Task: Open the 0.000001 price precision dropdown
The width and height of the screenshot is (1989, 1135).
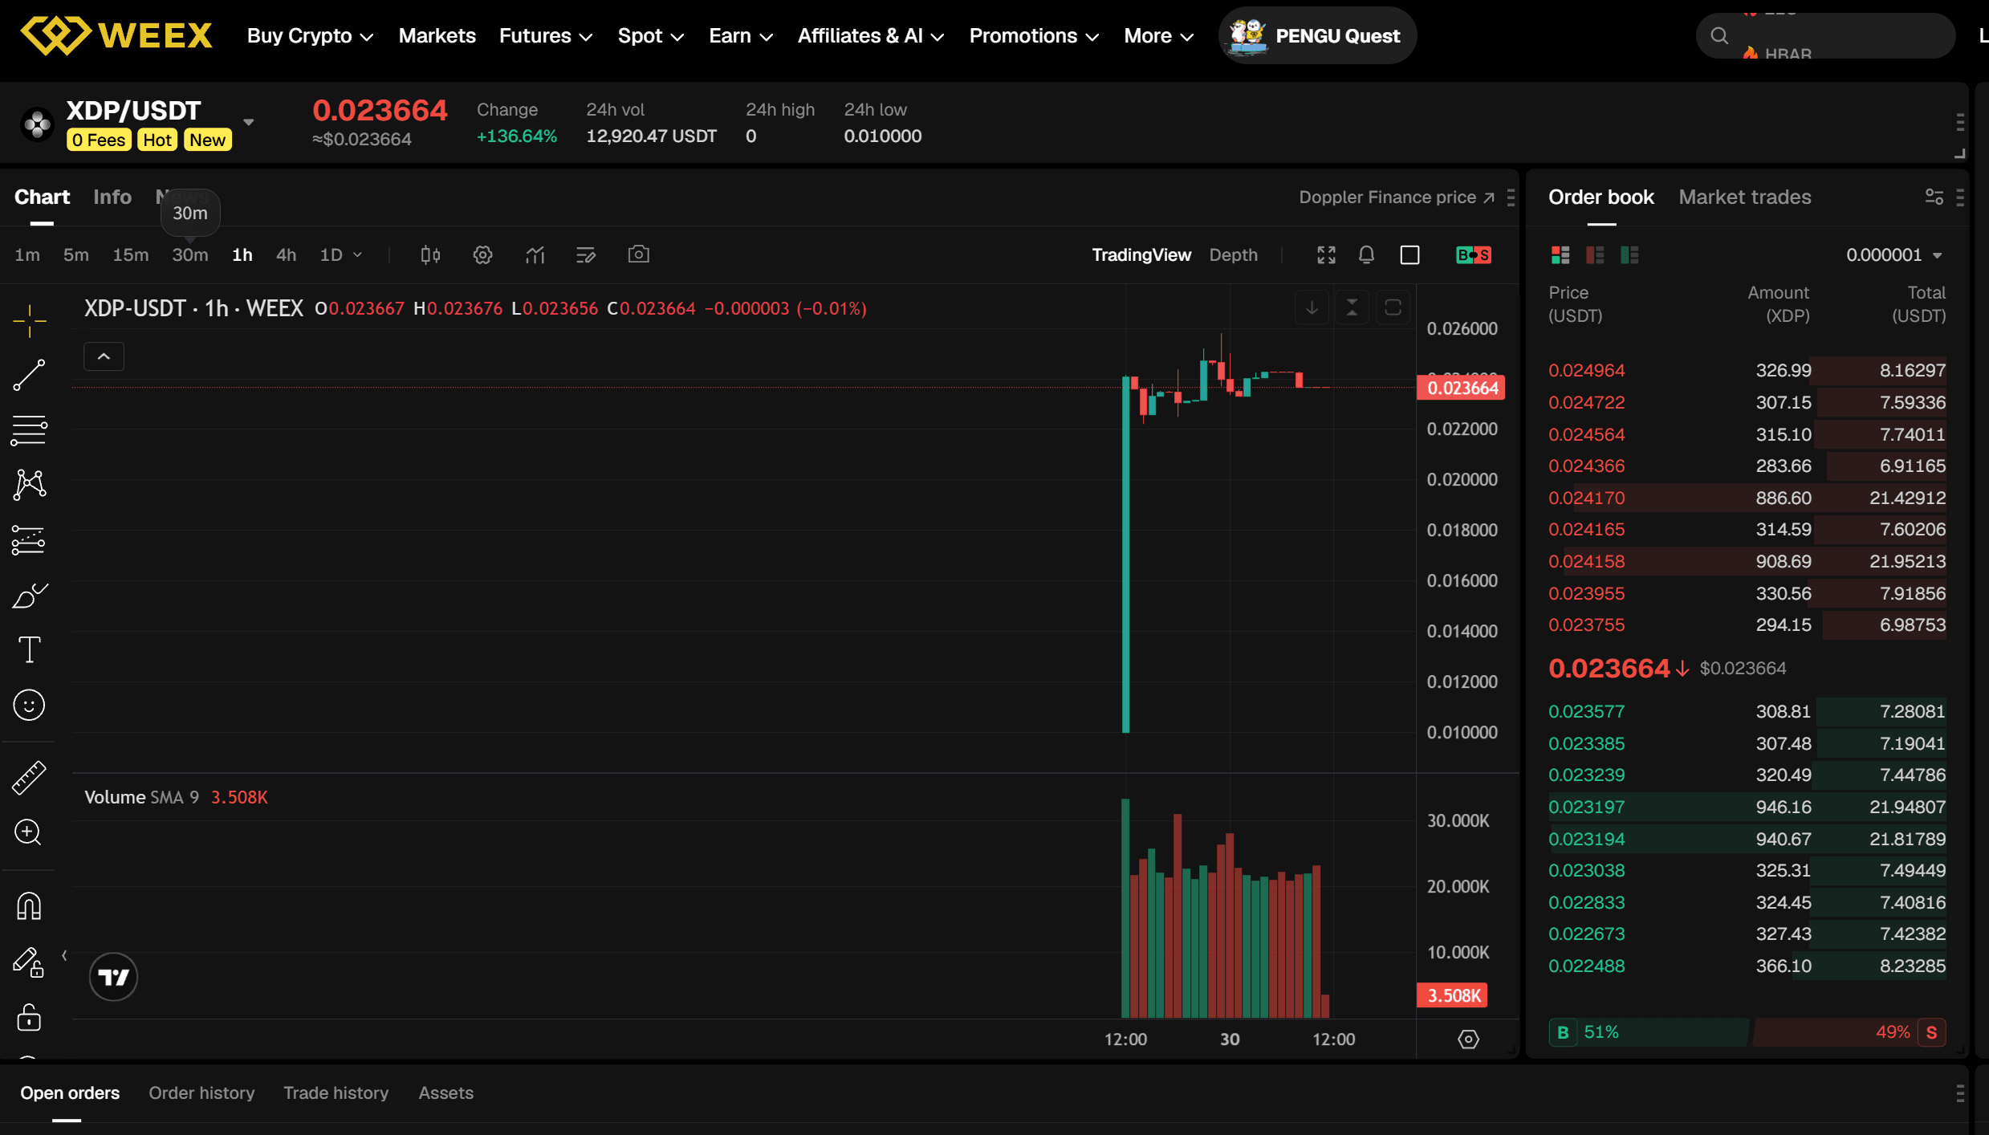Action: tap(1895, 255)
